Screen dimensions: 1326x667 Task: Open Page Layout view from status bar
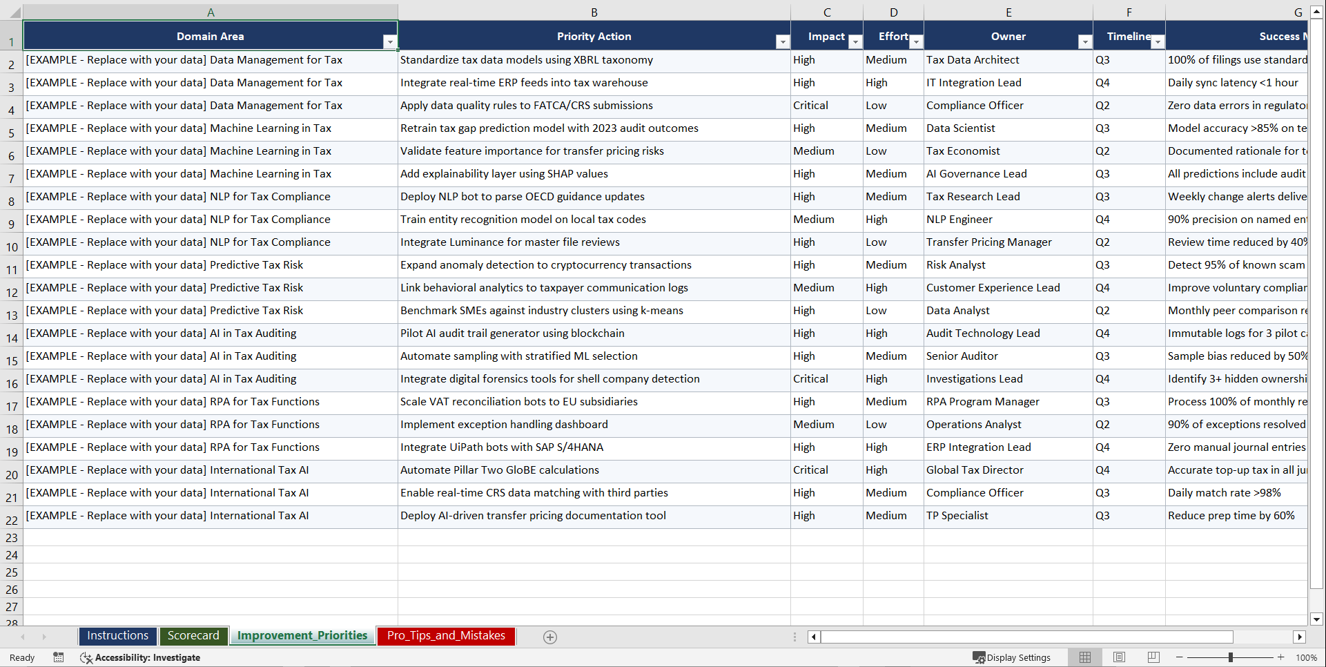click(1119, 657)
